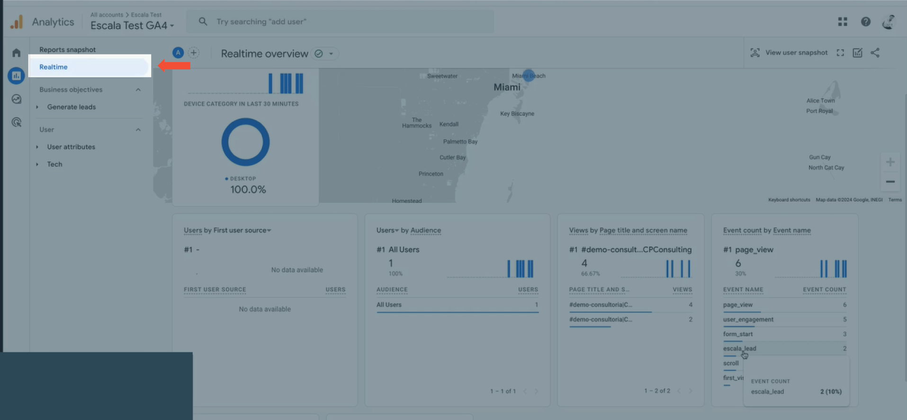Open the Advertising icon in left rail

[17, 122]
